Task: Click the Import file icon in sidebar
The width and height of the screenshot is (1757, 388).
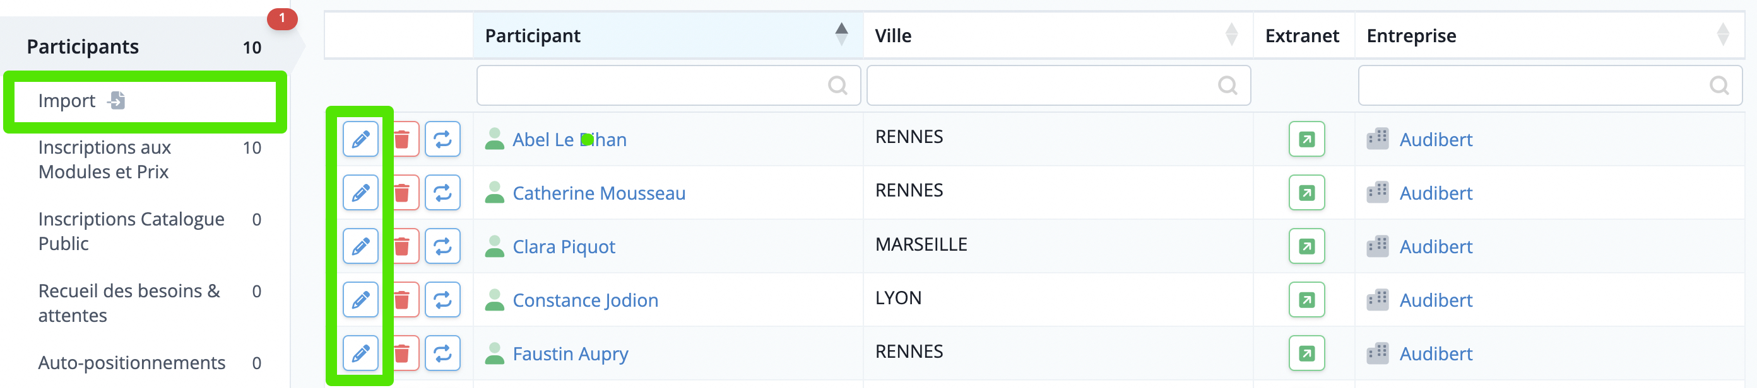Action: [x=117, y=101]
